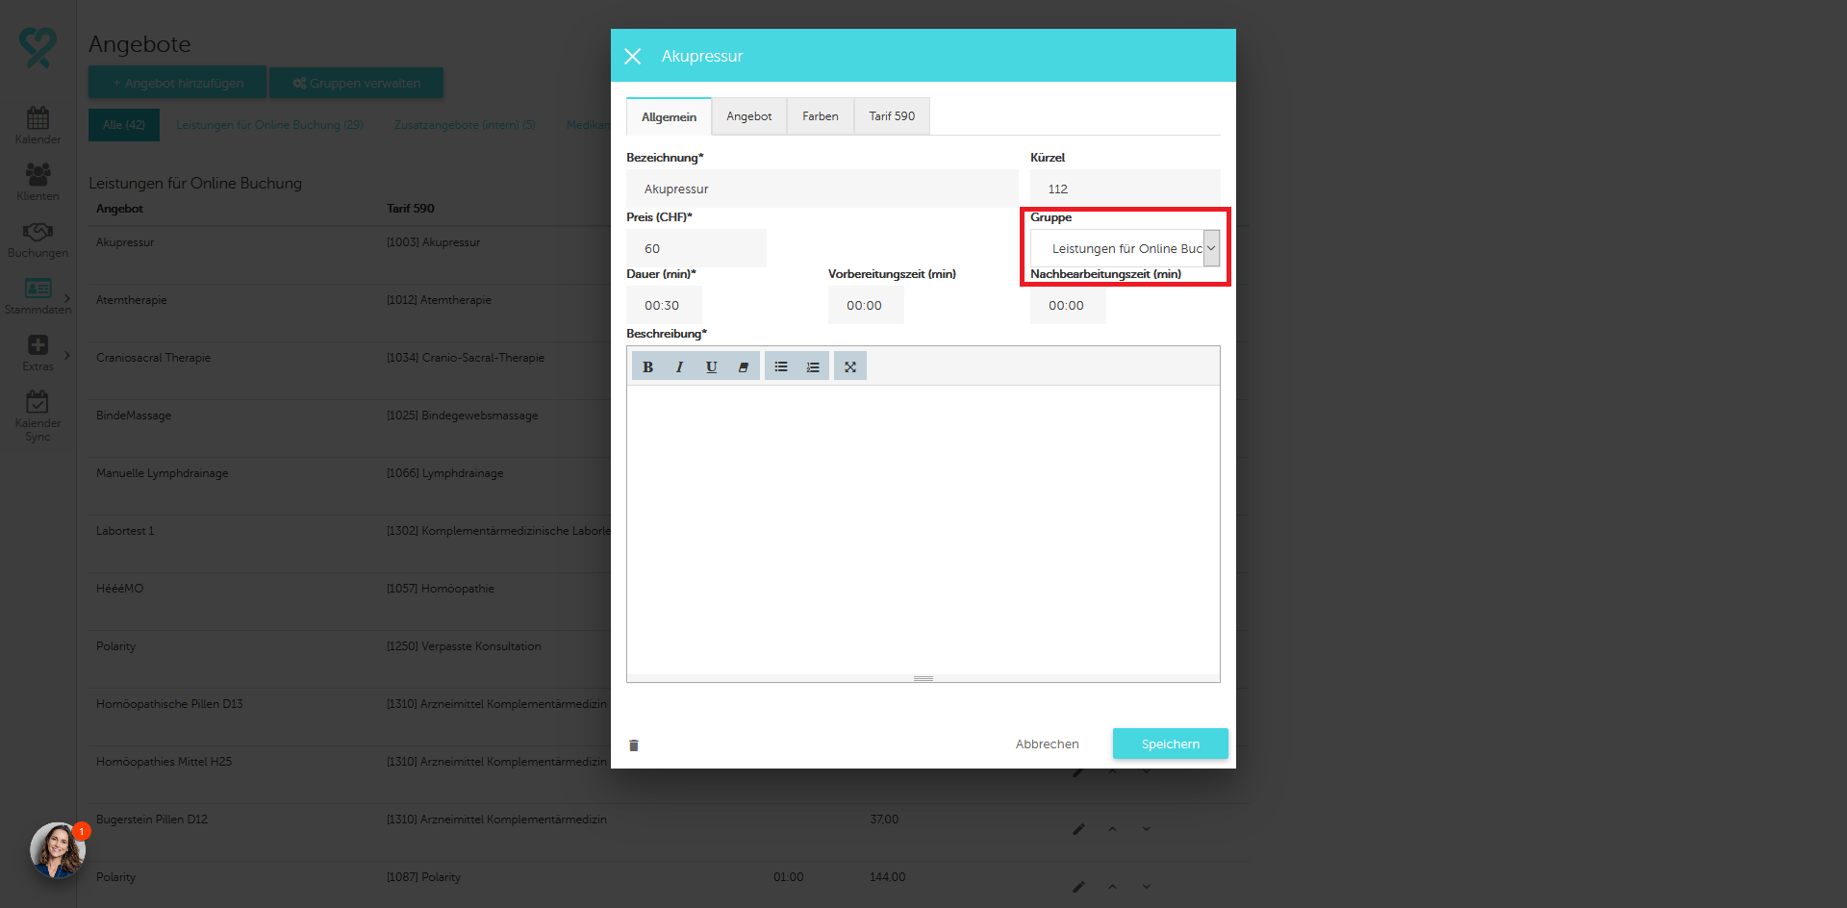The width and height of the screenshot is (1847, 908).
Task: Insert a bulleted list
Action: (781, 366)
